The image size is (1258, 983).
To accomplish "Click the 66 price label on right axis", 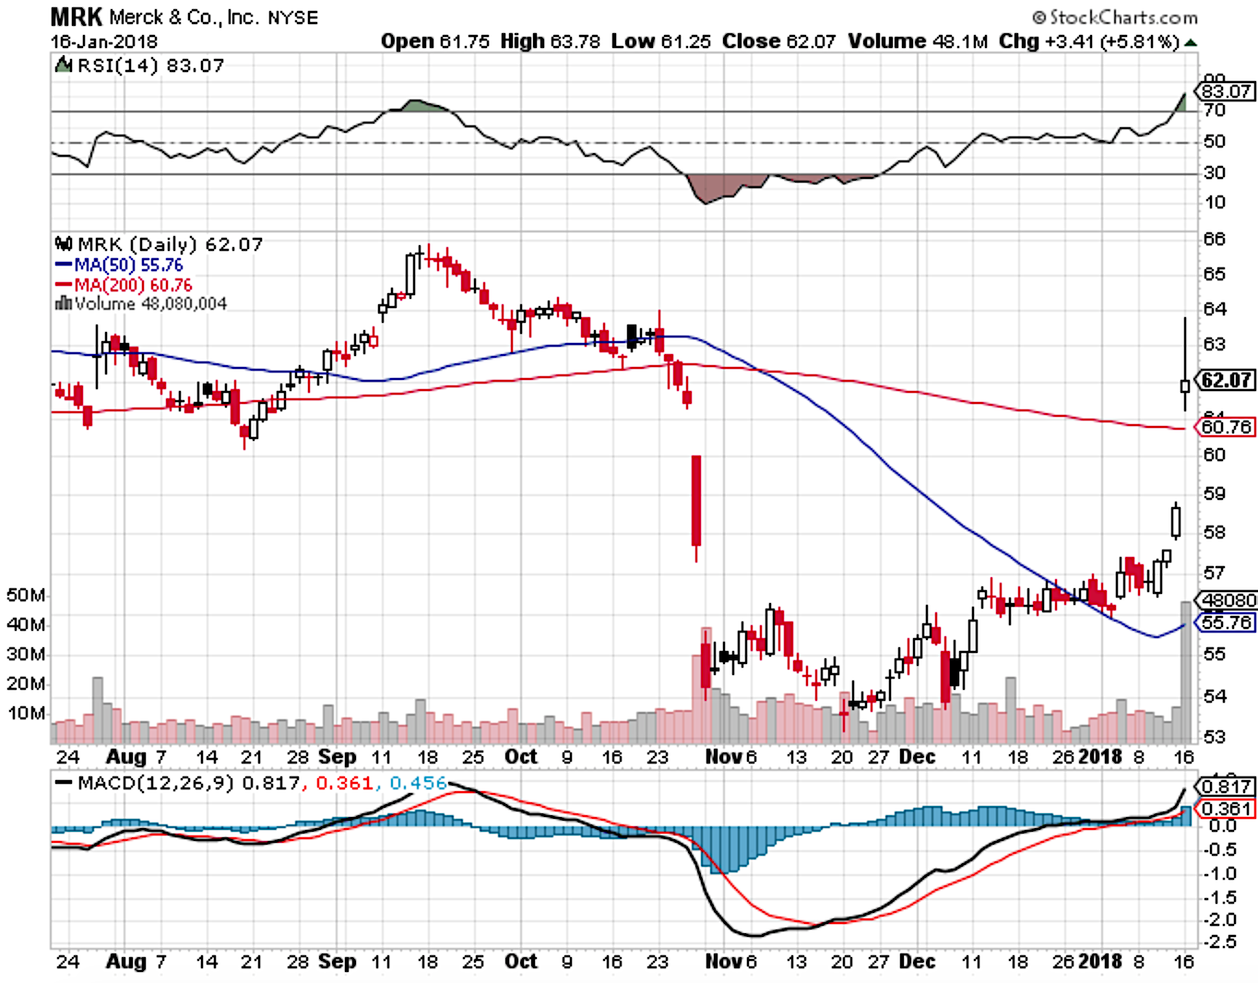I will pyautogui.click(x=1214, y=239).
